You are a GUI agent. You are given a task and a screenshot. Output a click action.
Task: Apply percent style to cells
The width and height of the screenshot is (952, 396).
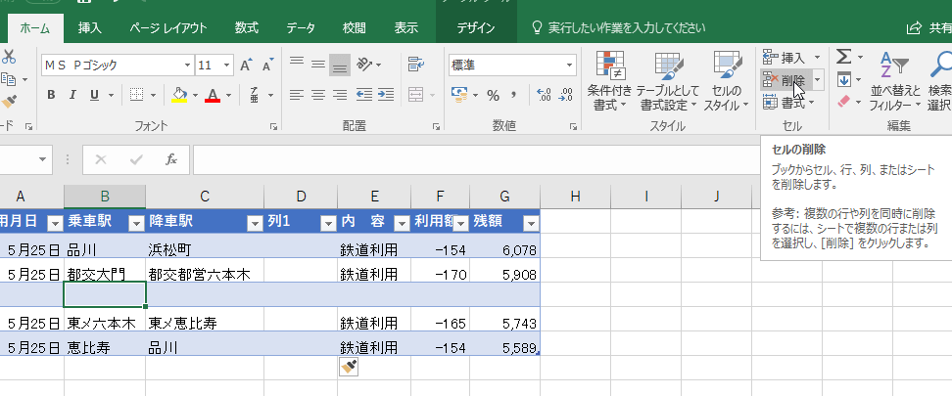click(x=493, y=95)
